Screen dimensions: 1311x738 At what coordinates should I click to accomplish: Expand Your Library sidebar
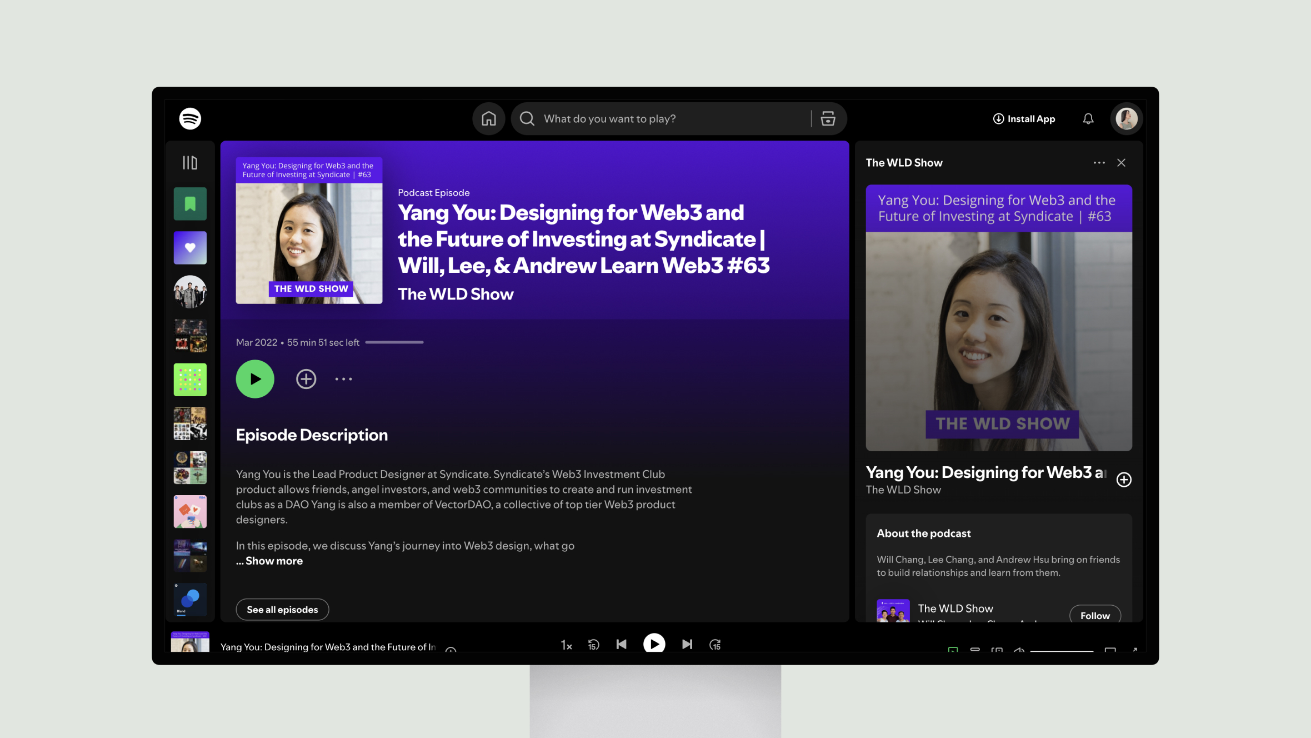click(x=190, y=162)
